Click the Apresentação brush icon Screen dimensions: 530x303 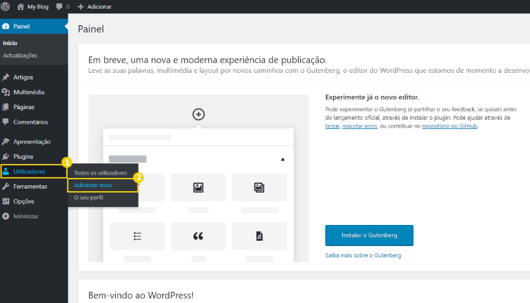point(6,142)
